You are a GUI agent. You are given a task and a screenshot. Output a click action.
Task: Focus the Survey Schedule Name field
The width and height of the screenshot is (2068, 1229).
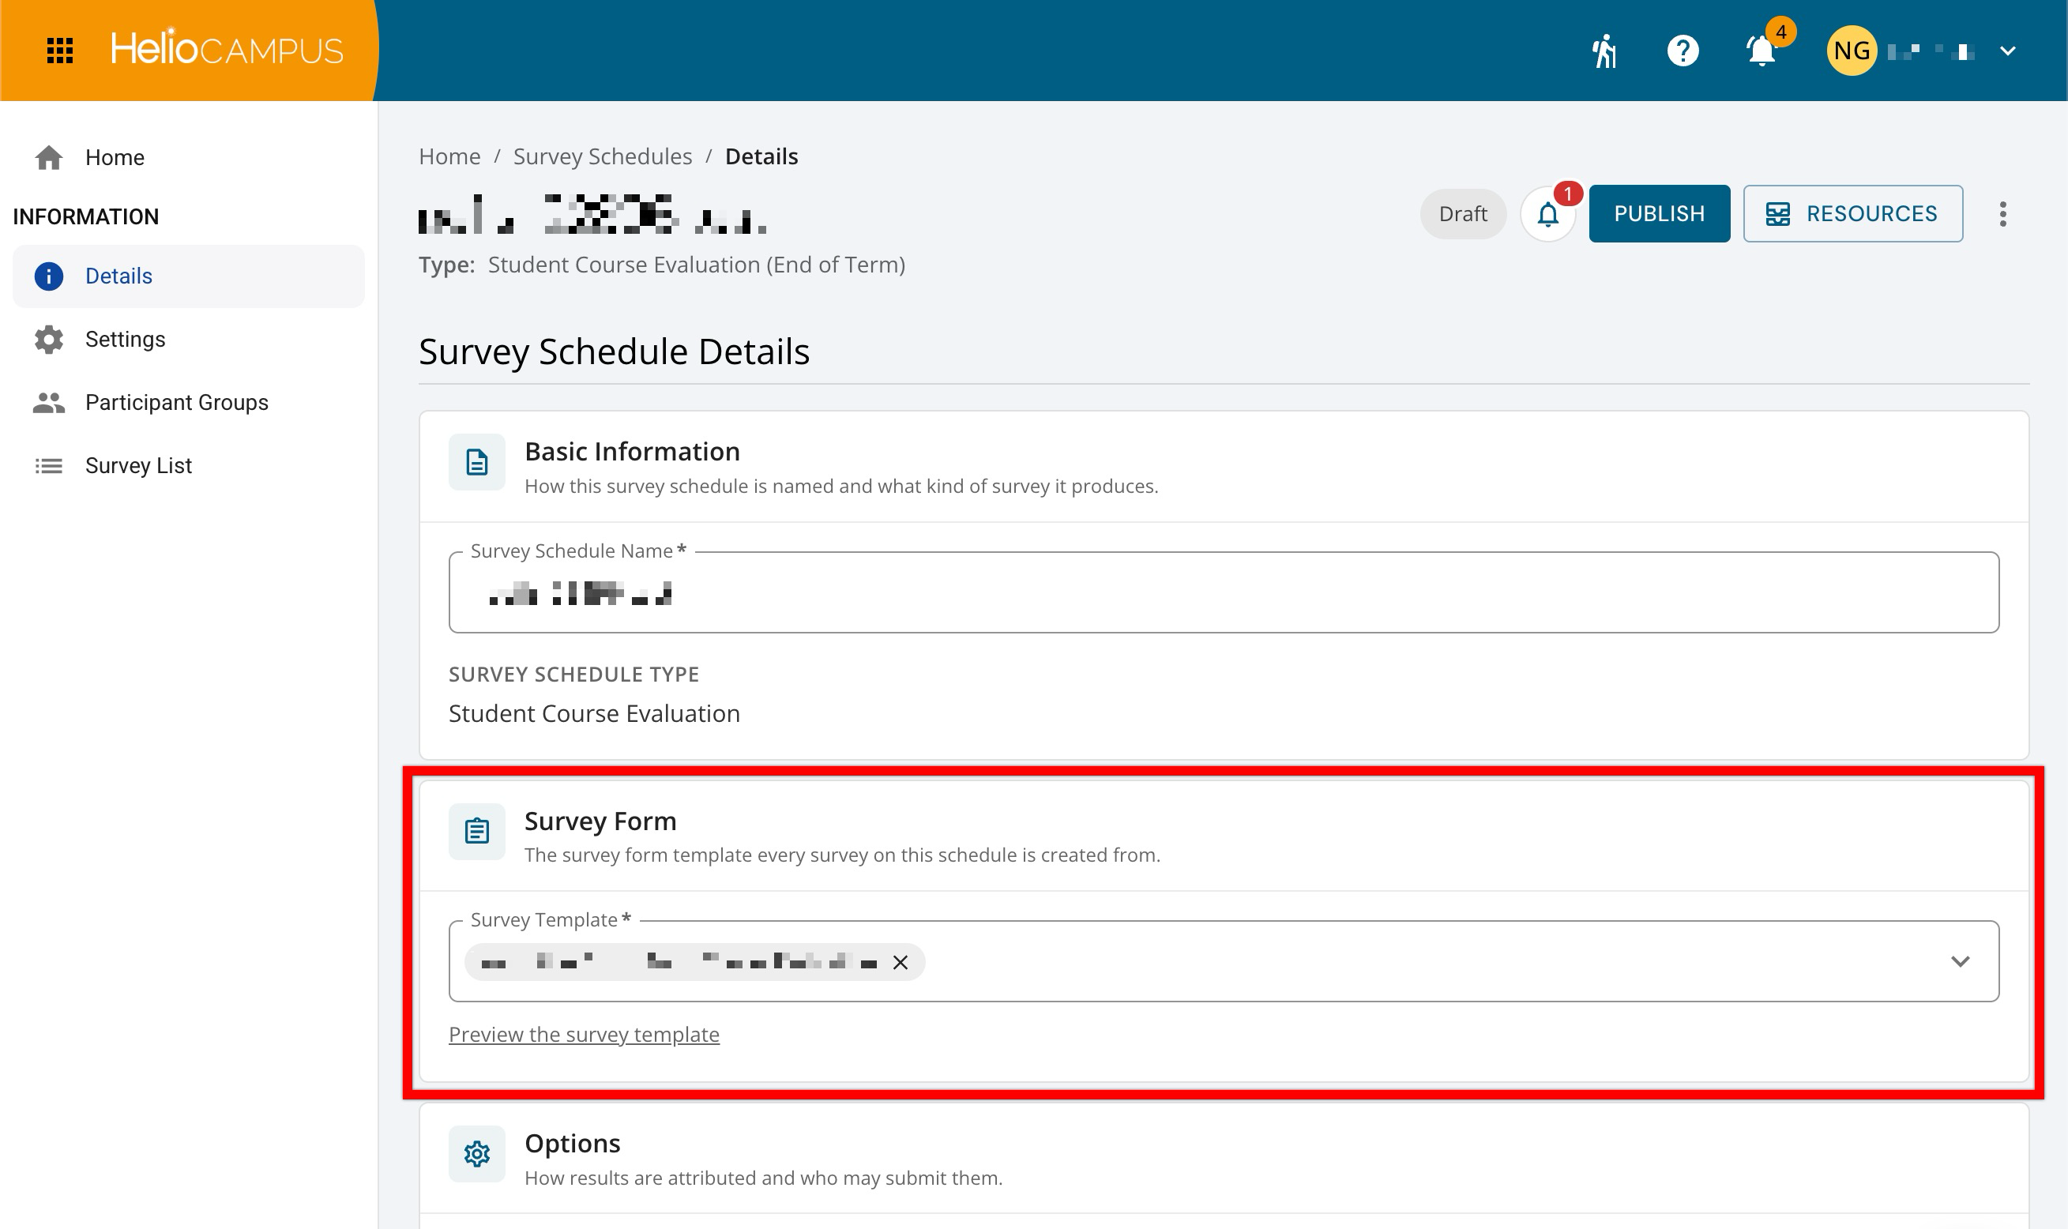(1224, 593)
